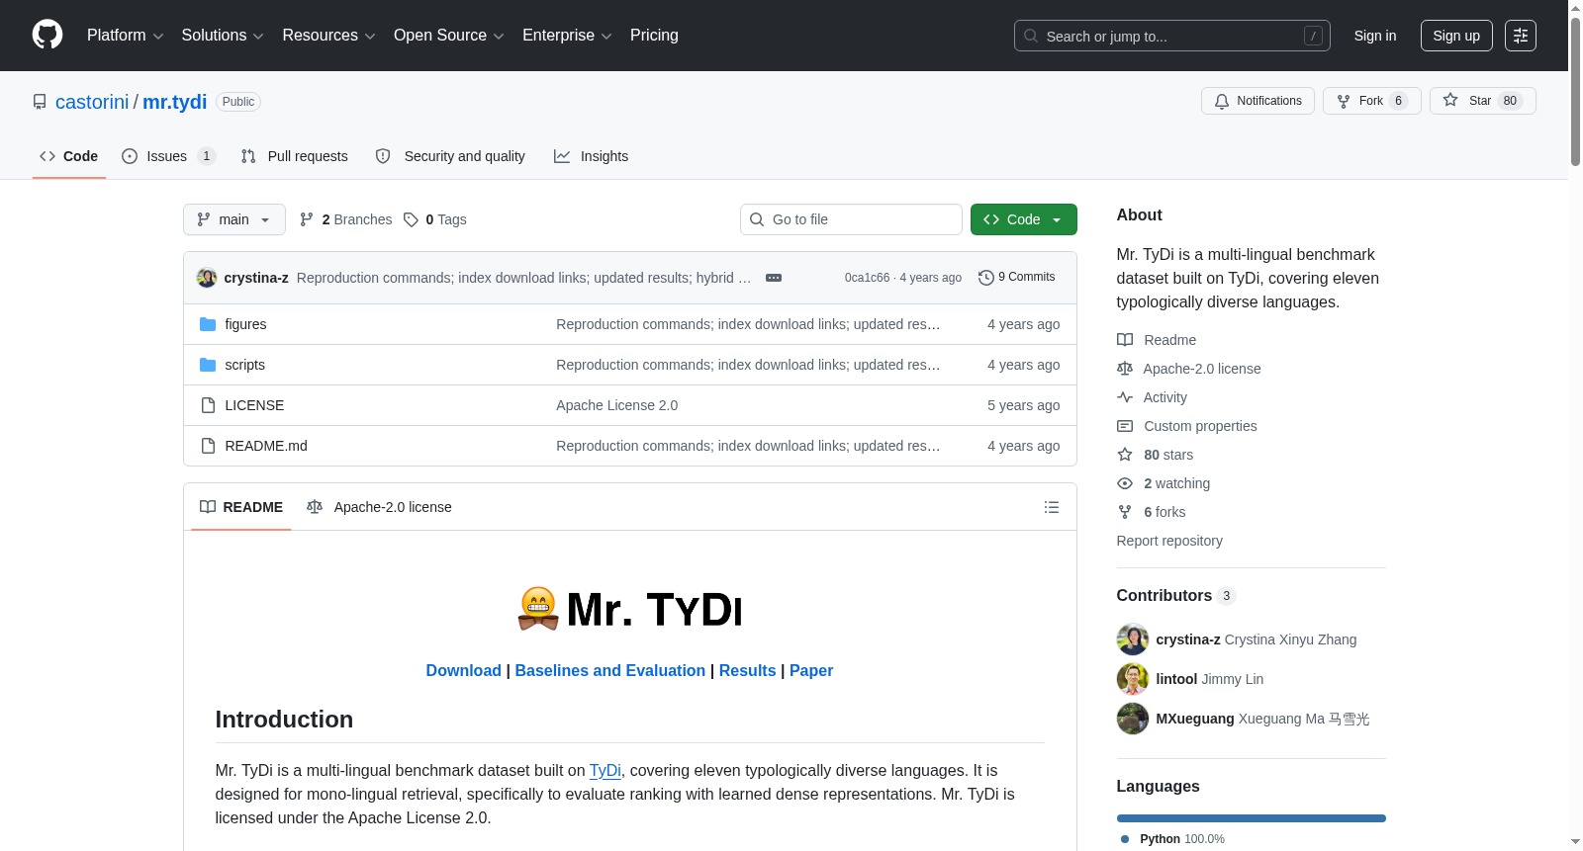
Task: Select the README tab in file viewer
Action: pyautogui.click(x=241, y=507)
